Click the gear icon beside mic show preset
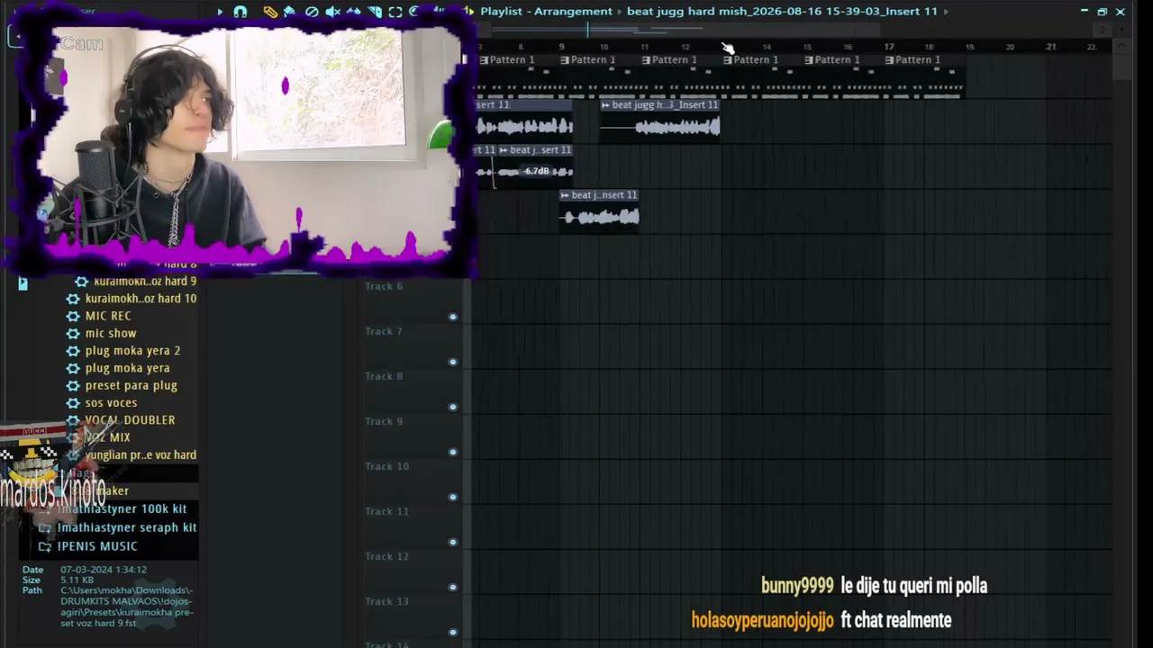 (x=73, y=333)
